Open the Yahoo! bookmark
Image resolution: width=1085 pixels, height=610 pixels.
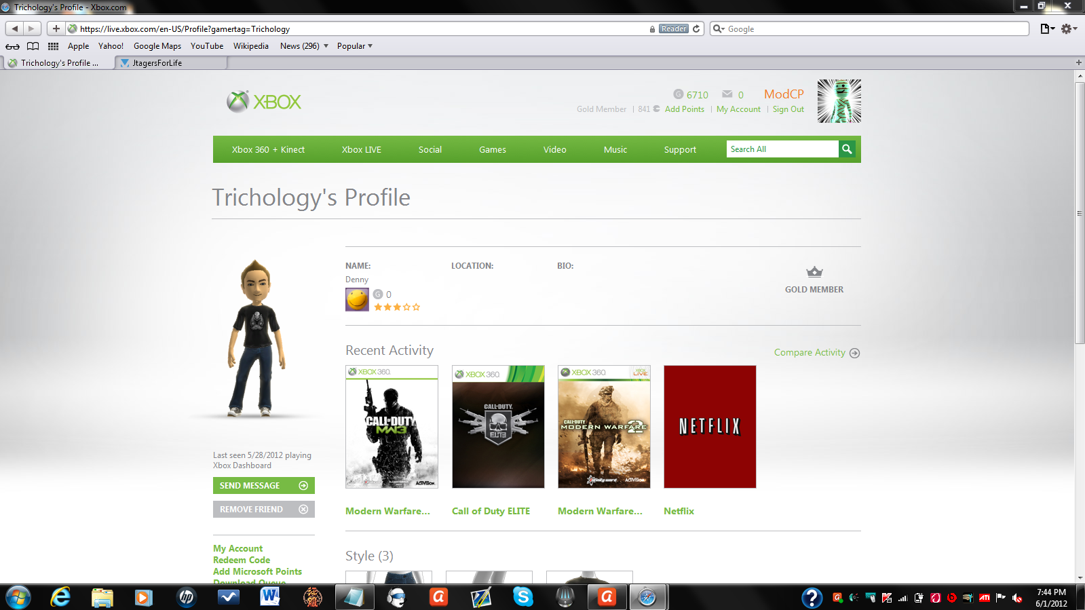111,46
